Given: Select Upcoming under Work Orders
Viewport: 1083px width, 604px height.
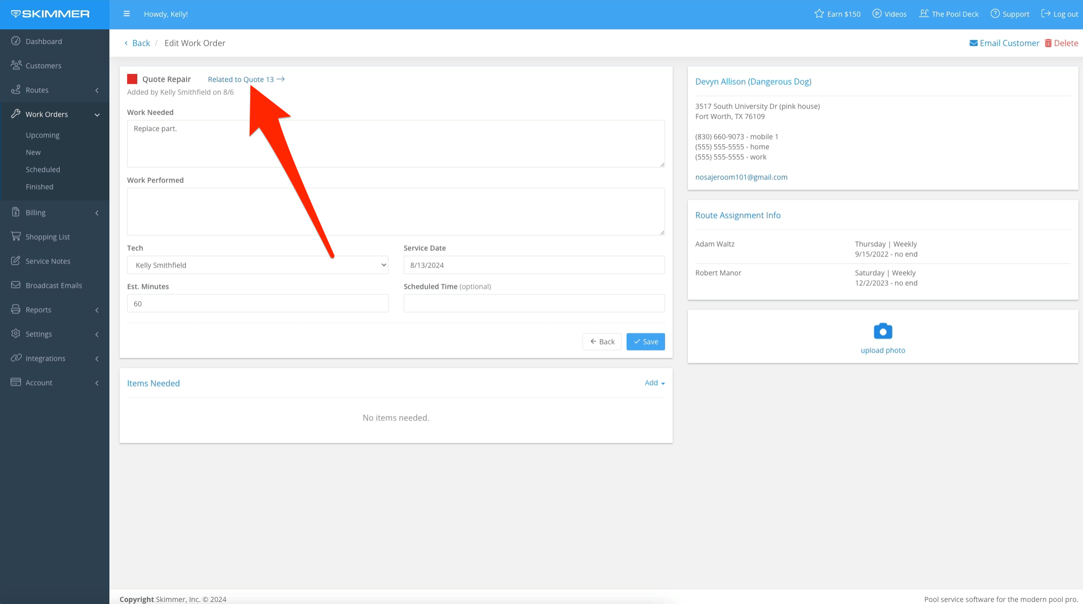Looking at the screenshot, I should (43, 135).
